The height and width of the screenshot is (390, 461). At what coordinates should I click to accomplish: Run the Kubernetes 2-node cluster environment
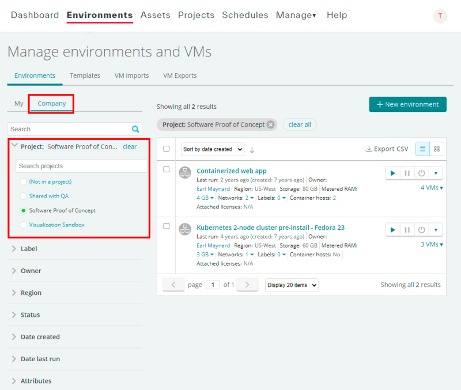392,230
